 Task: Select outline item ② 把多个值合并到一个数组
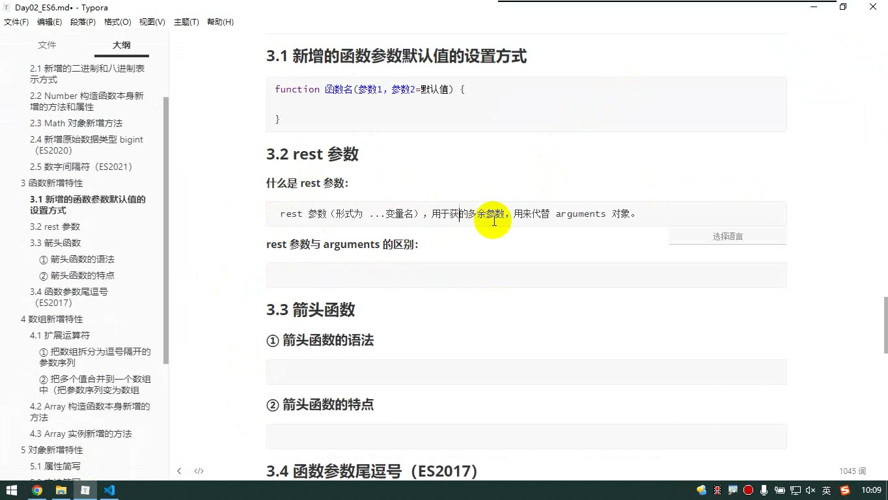click(95, 385)
